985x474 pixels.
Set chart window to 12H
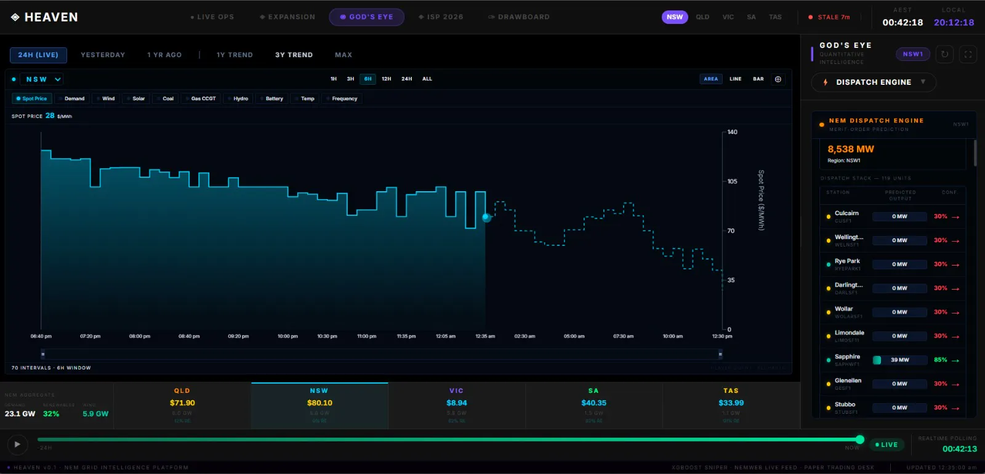[387, 79]
